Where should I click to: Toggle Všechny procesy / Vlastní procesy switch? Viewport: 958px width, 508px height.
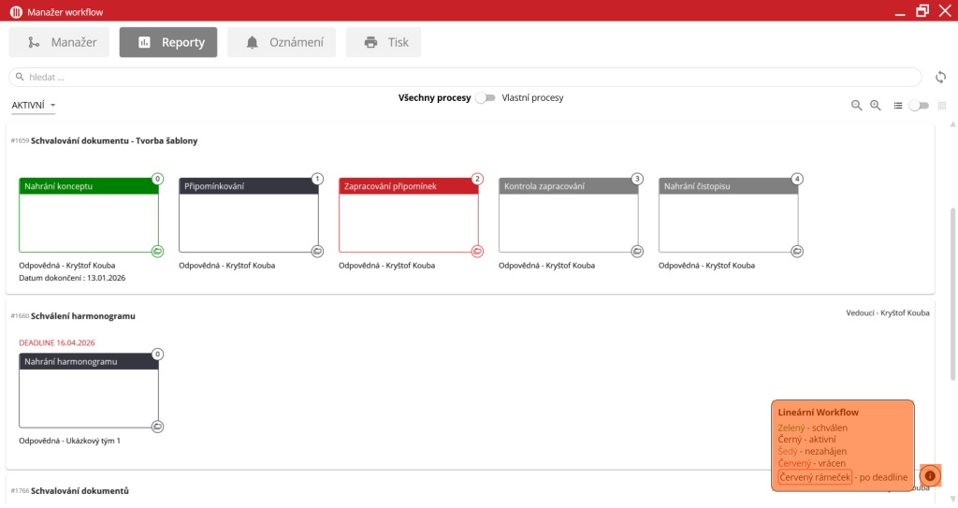[x=485, y=97]
